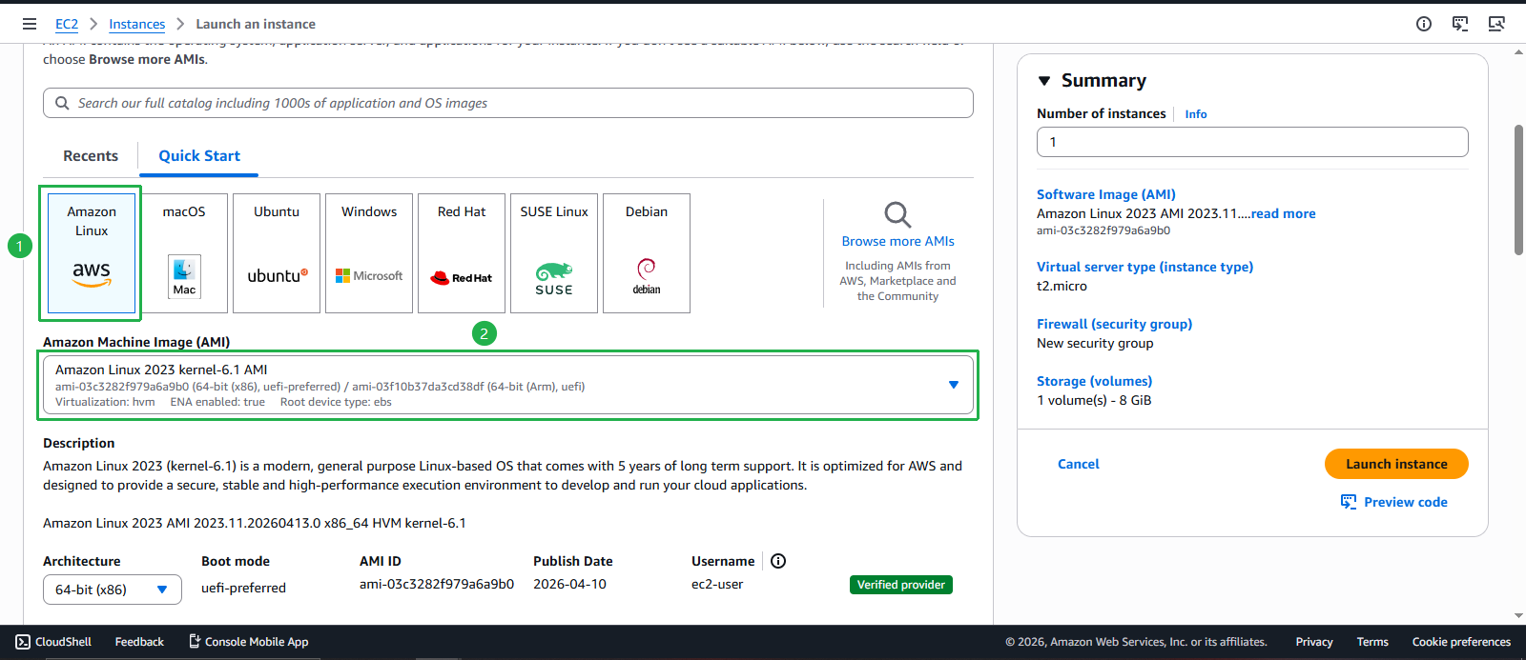Click the New security group text

[1095, 343]
